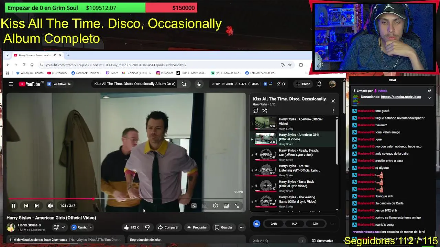The height and width of the screenshot is (247, 440).
Task: Click Compartir share button
Action: pyautogui.click(x=168, y=227)
